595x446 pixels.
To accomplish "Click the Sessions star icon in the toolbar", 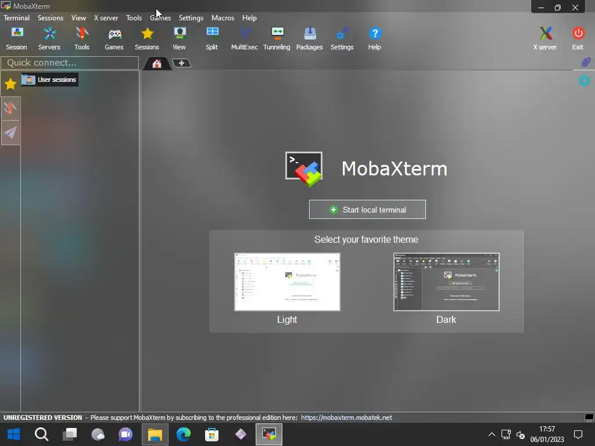I will (x=147, y=39).
